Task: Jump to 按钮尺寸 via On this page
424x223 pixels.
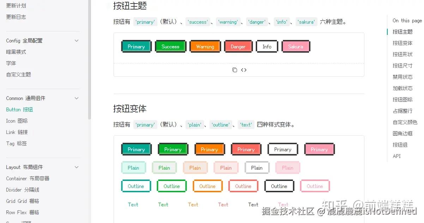Action: tap(402, 65)
